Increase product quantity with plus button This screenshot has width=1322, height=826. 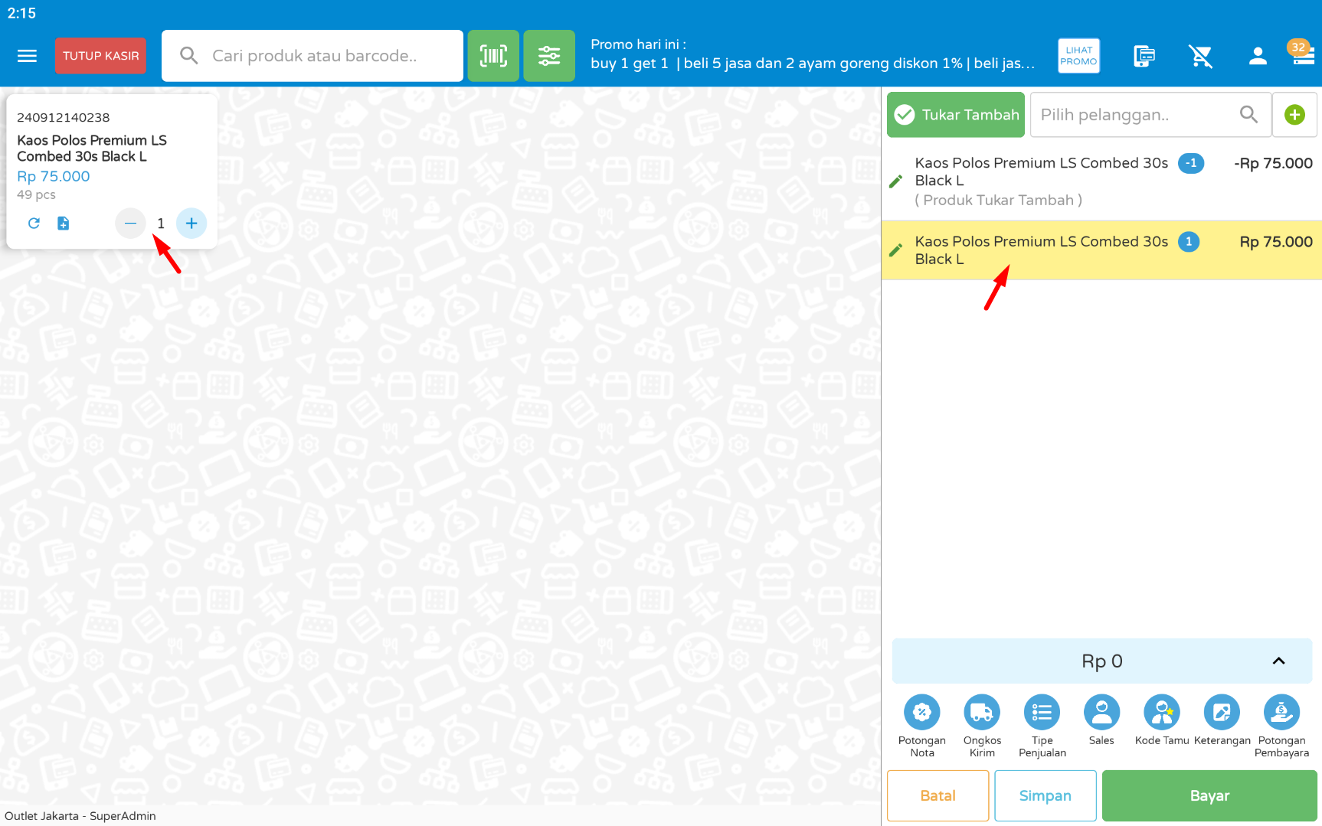(x=191, y=223)
